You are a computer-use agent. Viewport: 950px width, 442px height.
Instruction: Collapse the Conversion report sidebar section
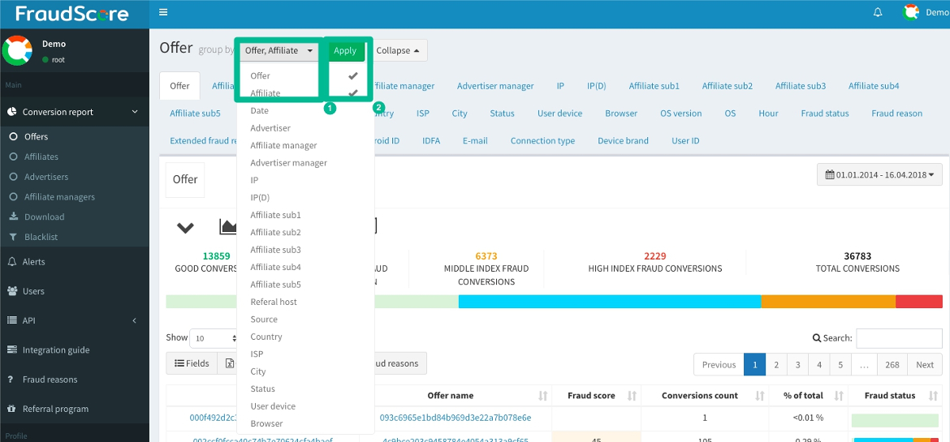pos(135,112)
